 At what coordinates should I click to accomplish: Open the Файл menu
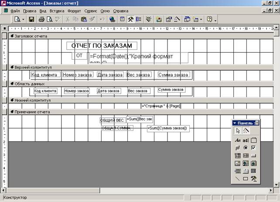[x=15, y=11]
